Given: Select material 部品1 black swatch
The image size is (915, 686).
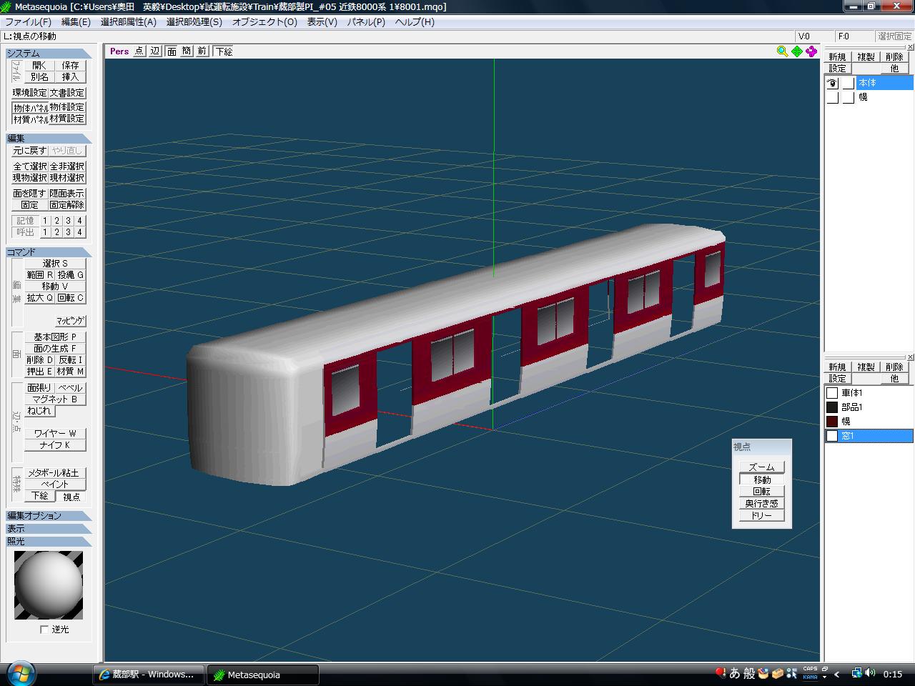Looking at the screenshot, I should click(x=832, y=407).
